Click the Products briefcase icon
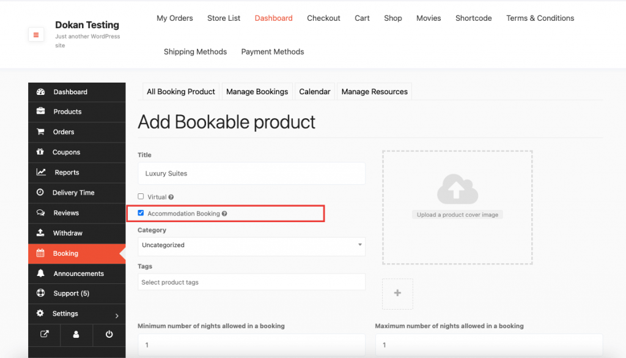The image size is (626, 358). pos(41,111)
